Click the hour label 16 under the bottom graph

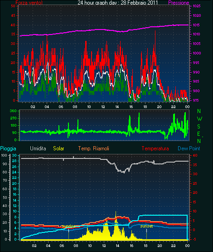131,246
